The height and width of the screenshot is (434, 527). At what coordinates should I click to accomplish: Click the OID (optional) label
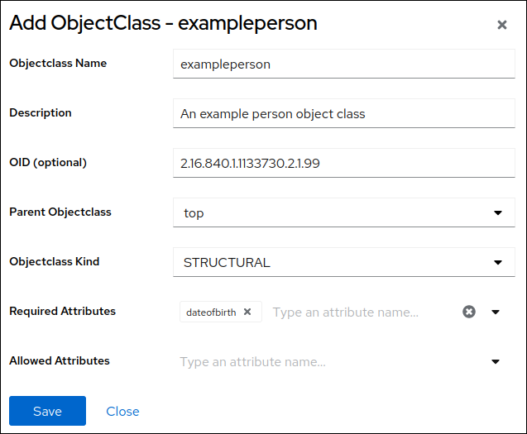tap(48, 162)
